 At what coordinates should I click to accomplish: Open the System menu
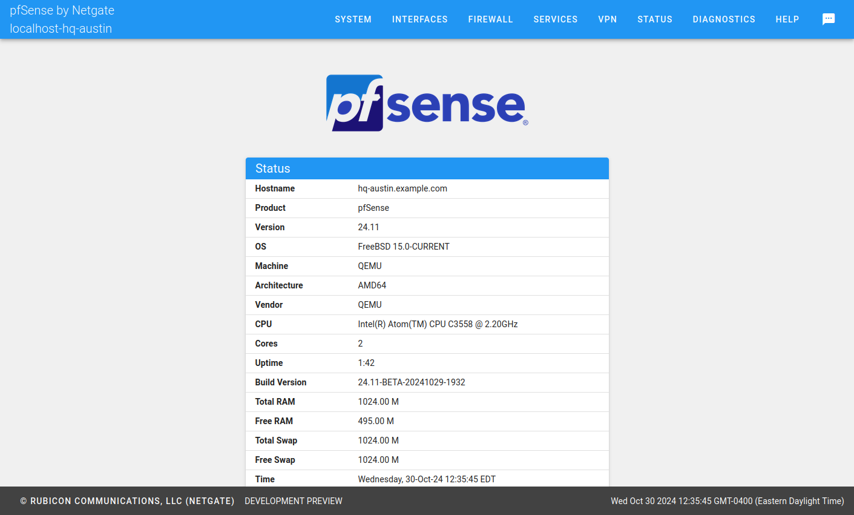coord(353,19)
